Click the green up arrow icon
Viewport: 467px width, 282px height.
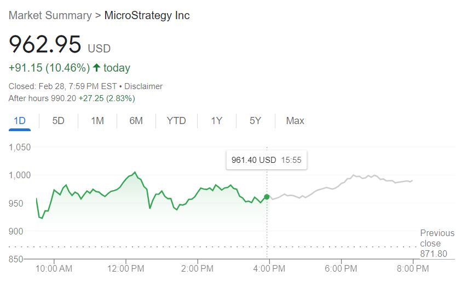(97, 68)
